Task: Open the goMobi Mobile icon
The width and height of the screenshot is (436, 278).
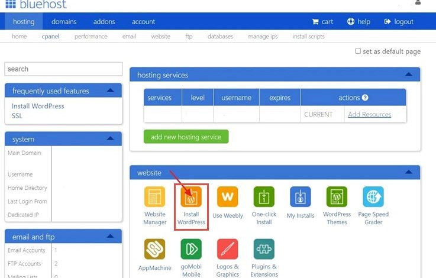Action: 191,249
